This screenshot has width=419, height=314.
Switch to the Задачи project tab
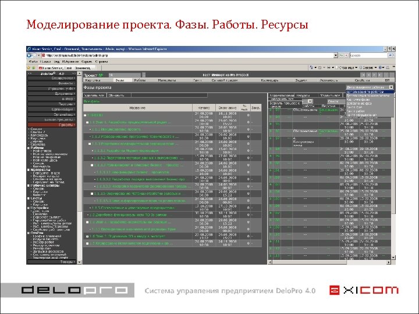coord(301,80)
